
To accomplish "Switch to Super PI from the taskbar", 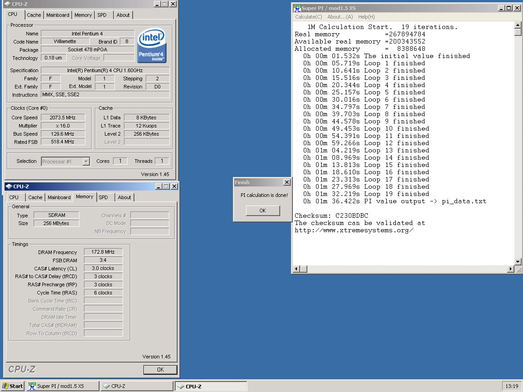I will pyautogui.click(x=63, y=386).
